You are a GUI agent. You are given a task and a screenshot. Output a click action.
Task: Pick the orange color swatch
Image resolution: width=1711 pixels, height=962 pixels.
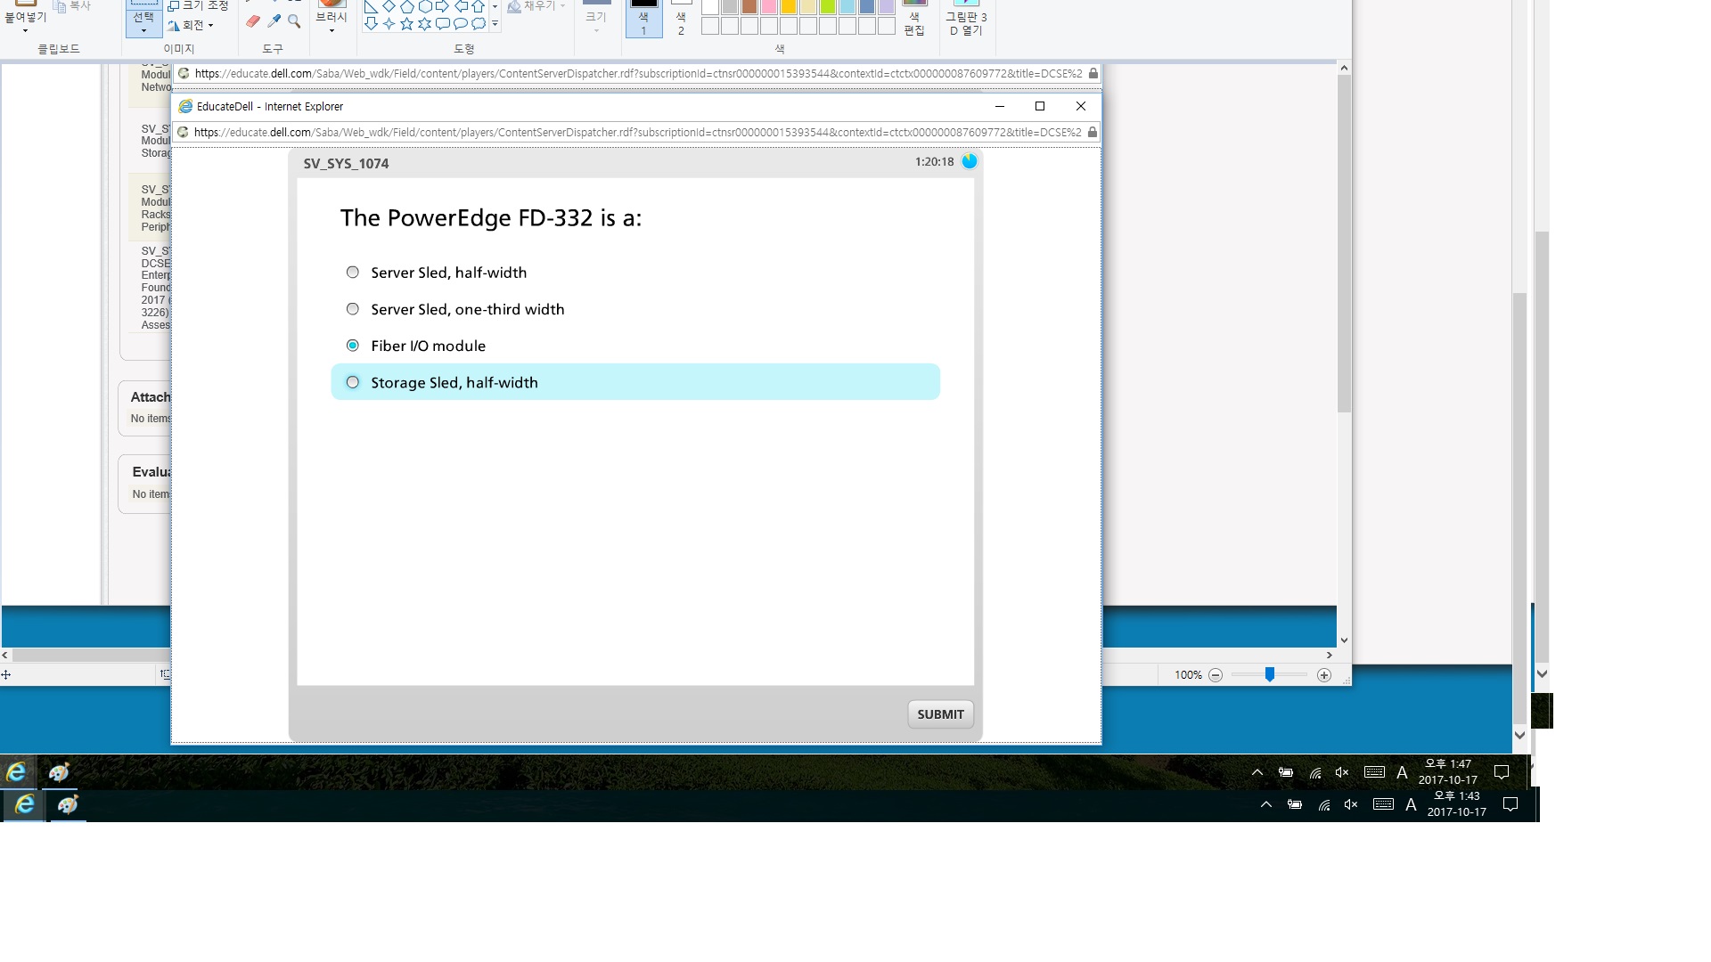click(x=788, y=8)
